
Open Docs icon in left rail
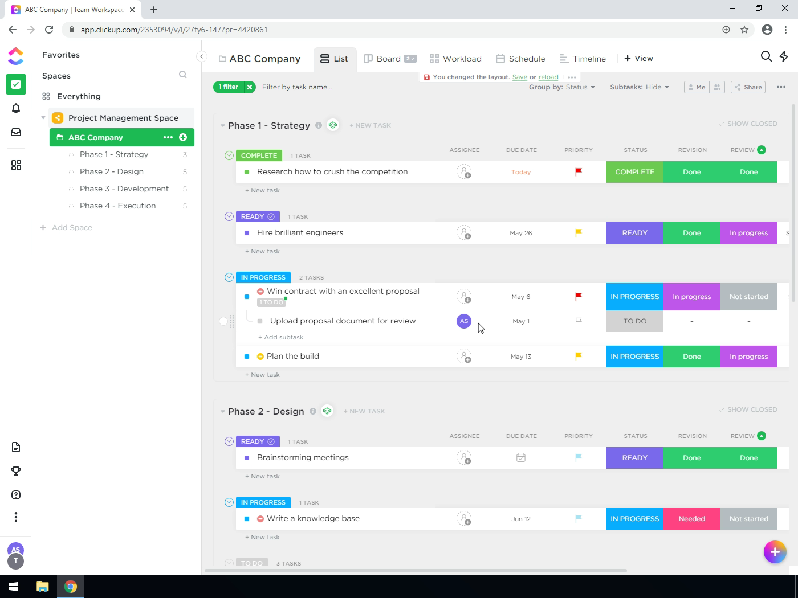click(x=16, y=447)
